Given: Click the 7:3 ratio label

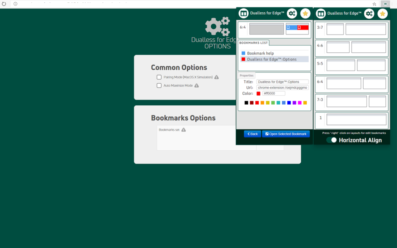Looking at the screenshot, I should pyautogui.click(x=320, y=100).
